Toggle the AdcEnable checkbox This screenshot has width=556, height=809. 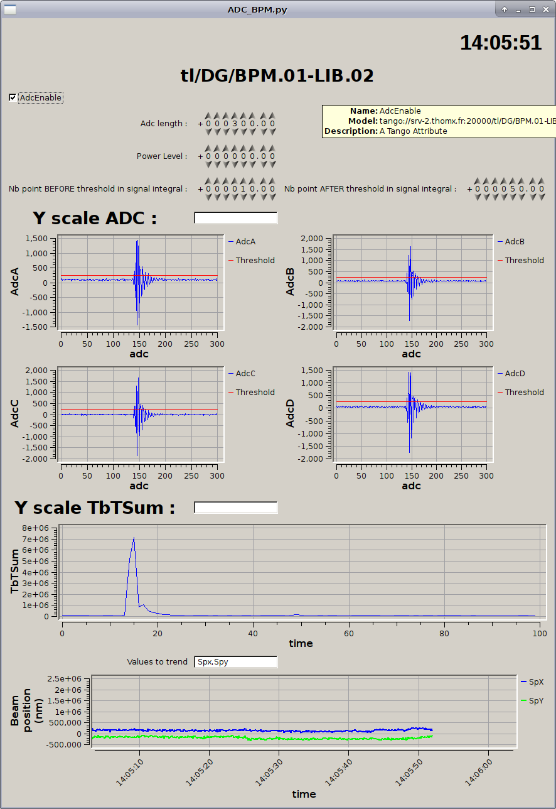[x=13, y=98]
